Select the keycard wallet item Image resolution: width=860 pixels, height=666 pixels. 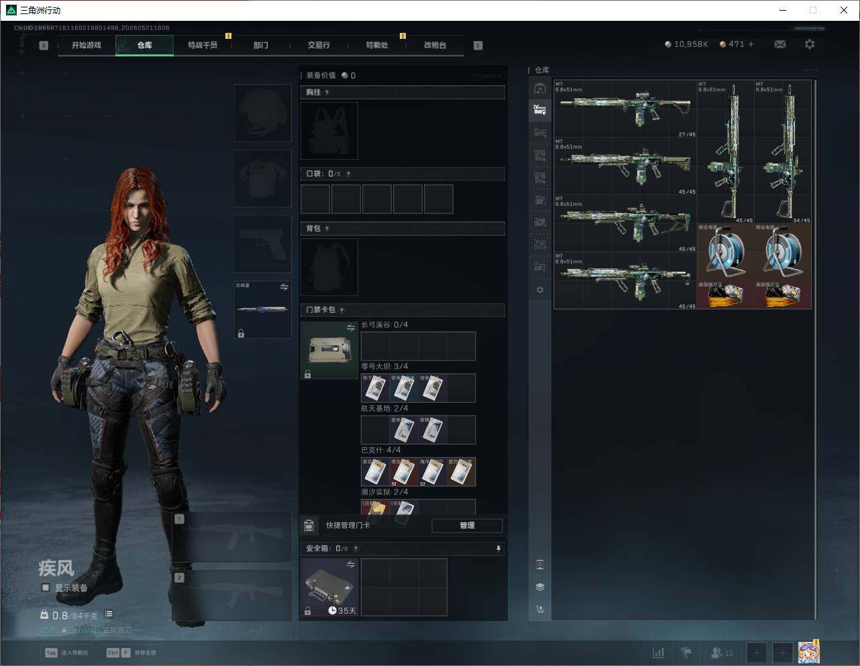coord(329,350)
